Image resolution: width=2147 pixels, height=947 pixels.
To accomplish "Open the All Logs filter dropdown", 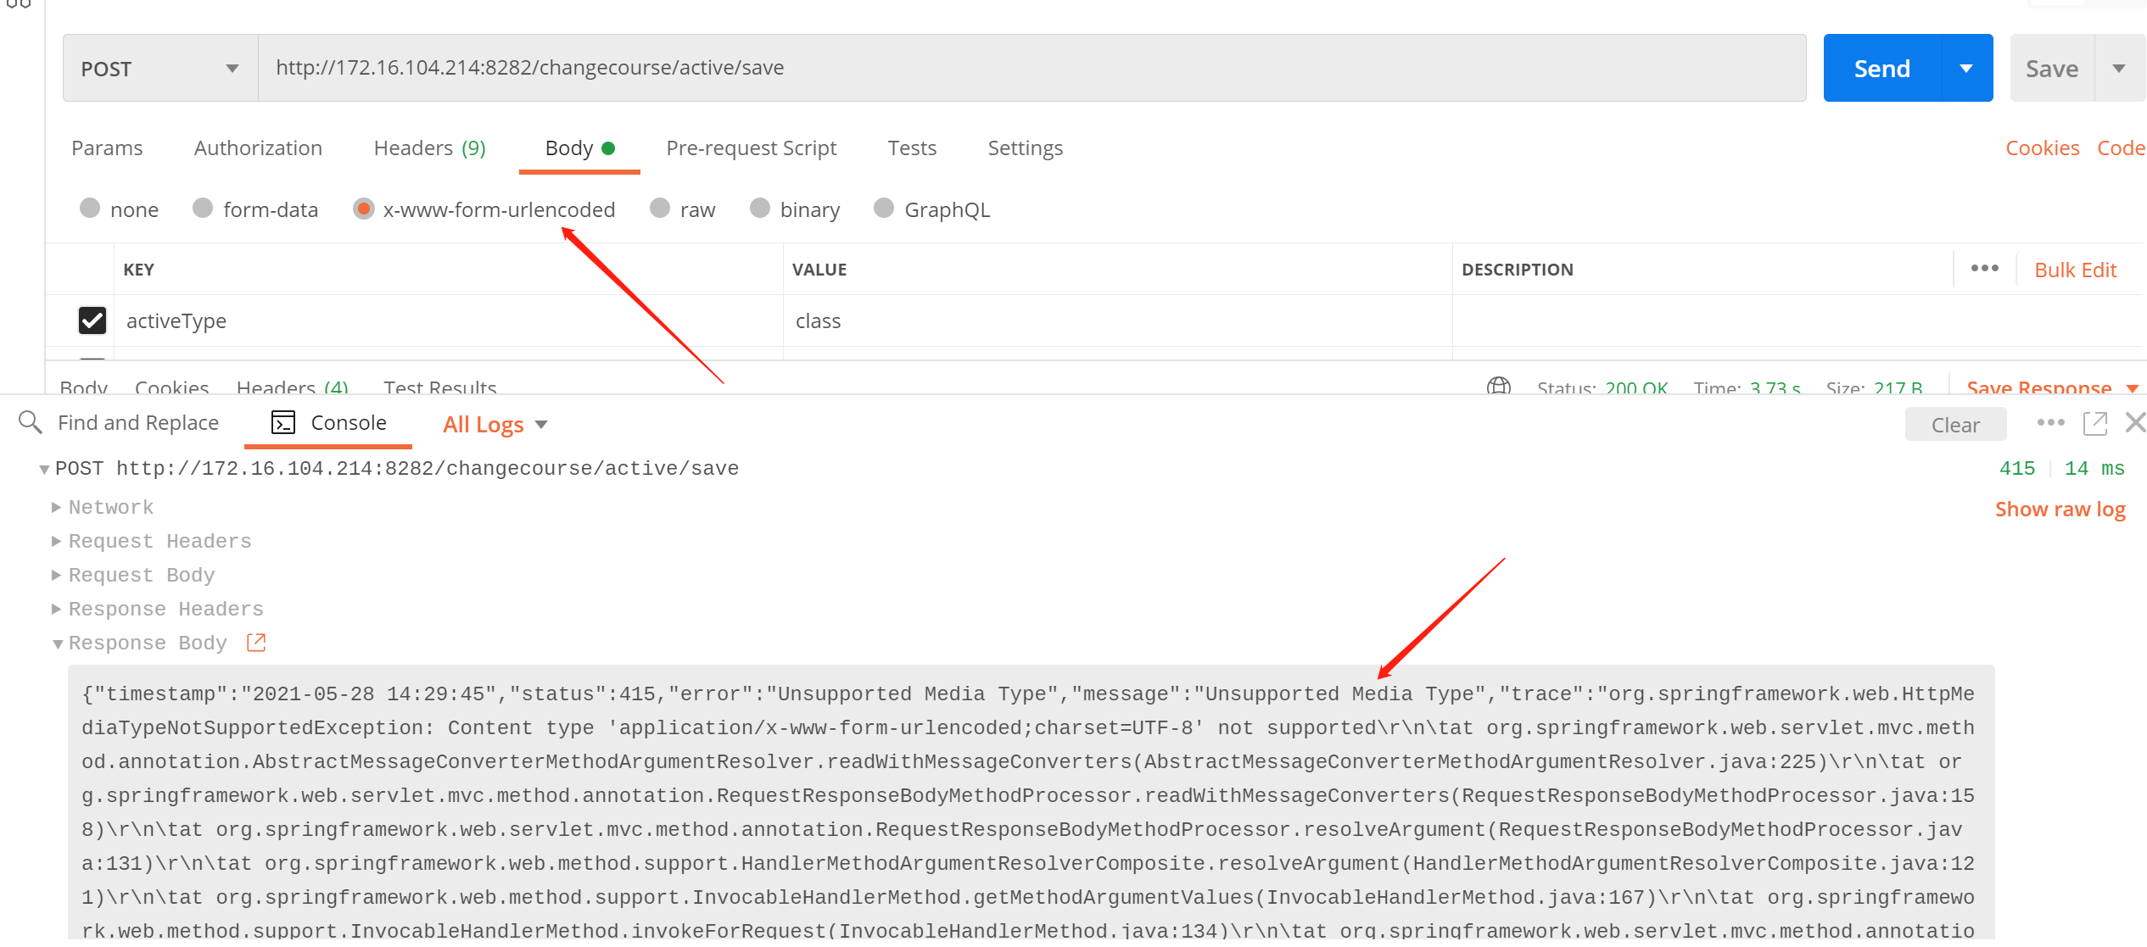I will click(x=495, y=424).
